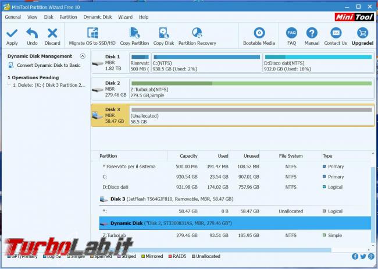Open the View menu
The height and width of the screenshot is (269, 378).
click(x=32, y=17)
